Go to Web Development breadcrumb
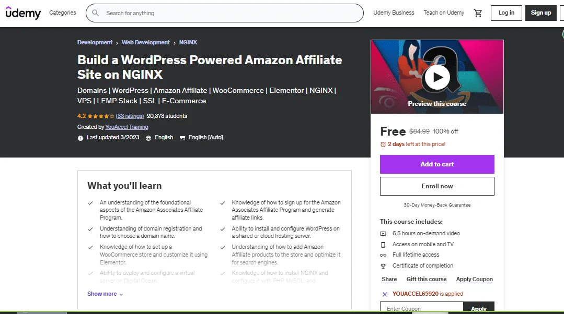 coord(145,42)
